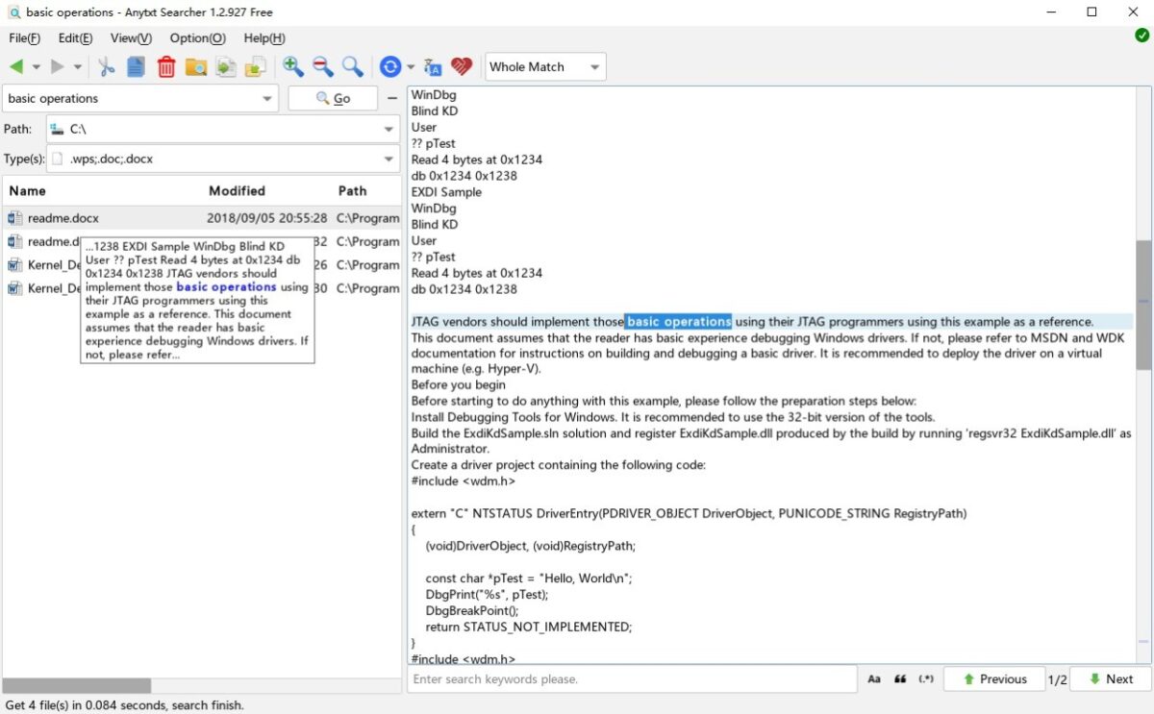Click the Next match button
Viewport: 1154px width, 714px height.
pyautogui.click(x=1111, y=678)
